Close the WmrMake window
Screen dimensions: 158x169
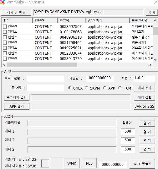pos(155,2)
